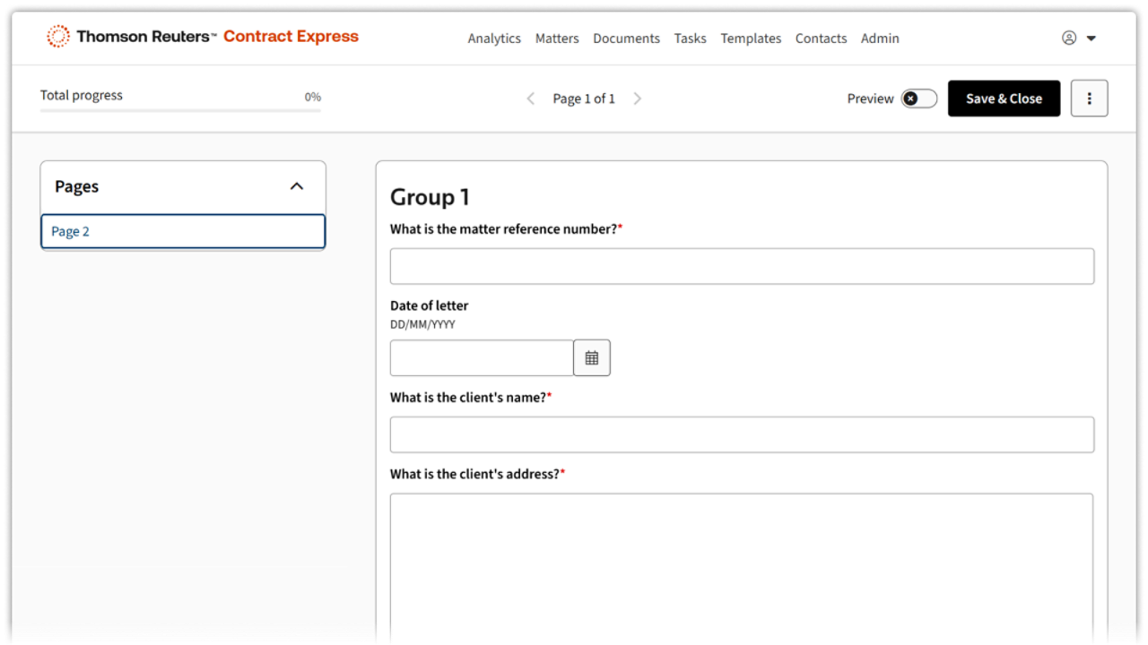Open the Analytics menu
Screen dimensions: 1148x645
tap(494, 39)
